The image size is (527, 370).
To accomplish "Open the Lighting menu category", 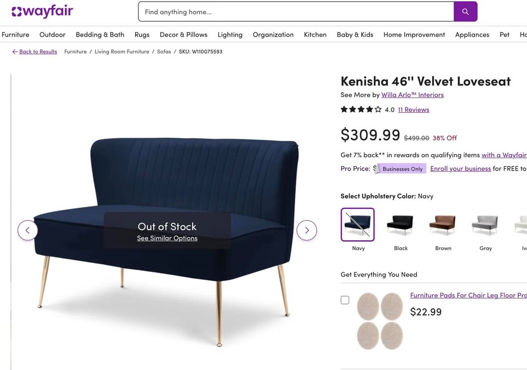I will point(230,35).
